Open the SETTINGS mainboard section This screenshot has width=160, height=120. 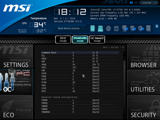(x=16, y=56)
